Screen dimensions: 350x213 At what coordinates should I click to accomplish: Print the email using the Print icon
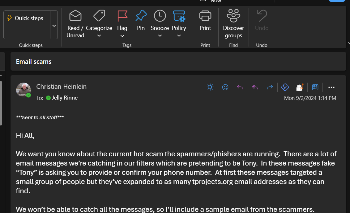205,16
